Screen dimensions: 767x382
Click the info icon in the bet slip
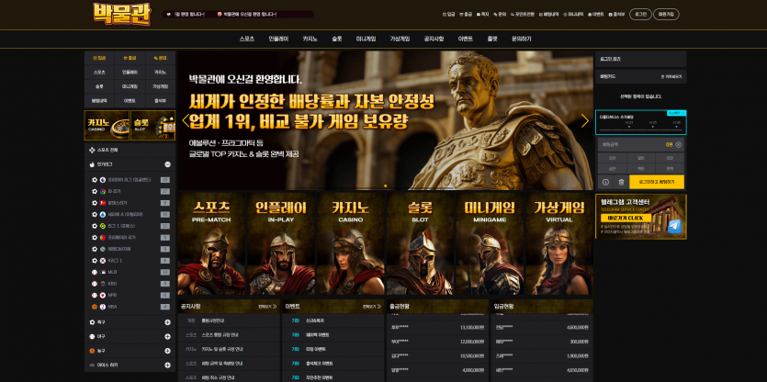(605, 182)
